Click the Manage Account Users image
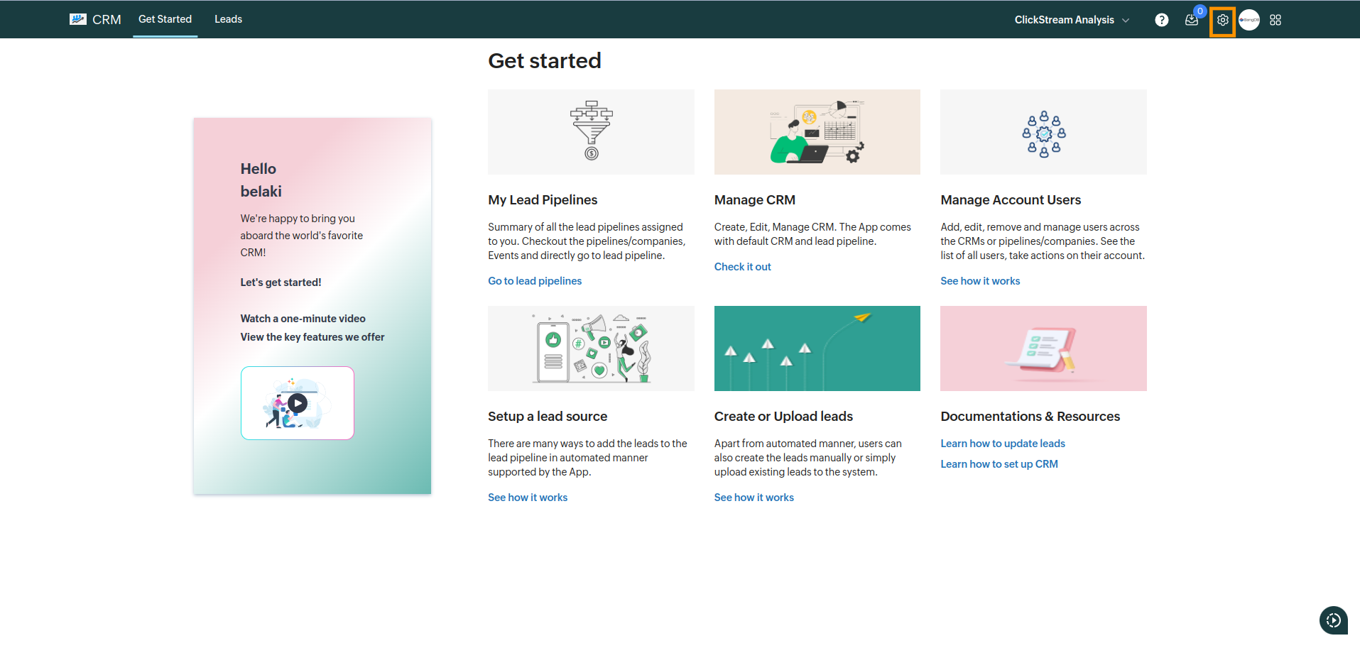Viewport: 1360px width, 648px height. tap(1044, 132)
